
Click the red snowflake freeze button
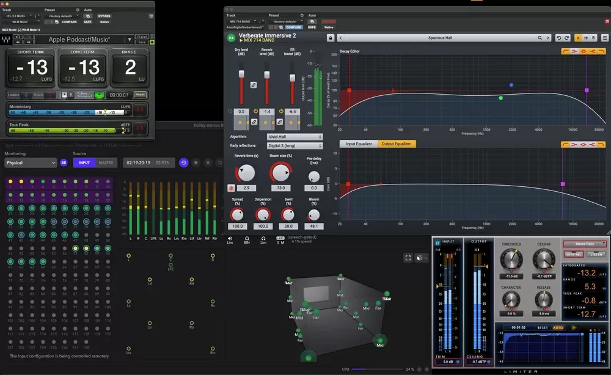(231, 188)
